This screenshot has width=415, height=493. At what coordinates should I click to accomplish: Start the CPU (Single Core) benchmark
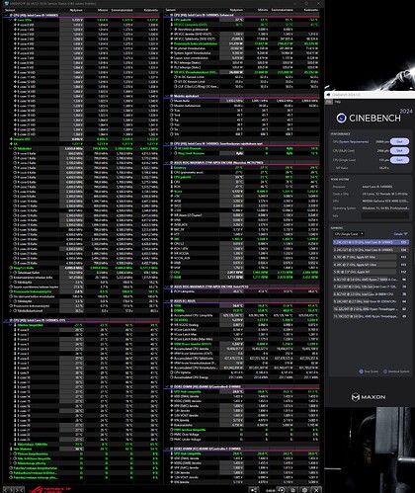click(x=399, y=160)
